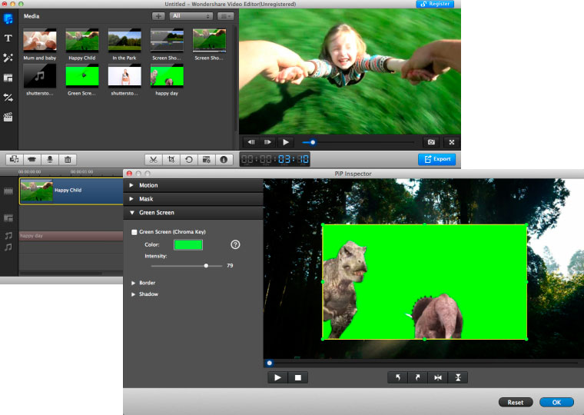Open the chroma key Color swatch

tap(187, 244)
